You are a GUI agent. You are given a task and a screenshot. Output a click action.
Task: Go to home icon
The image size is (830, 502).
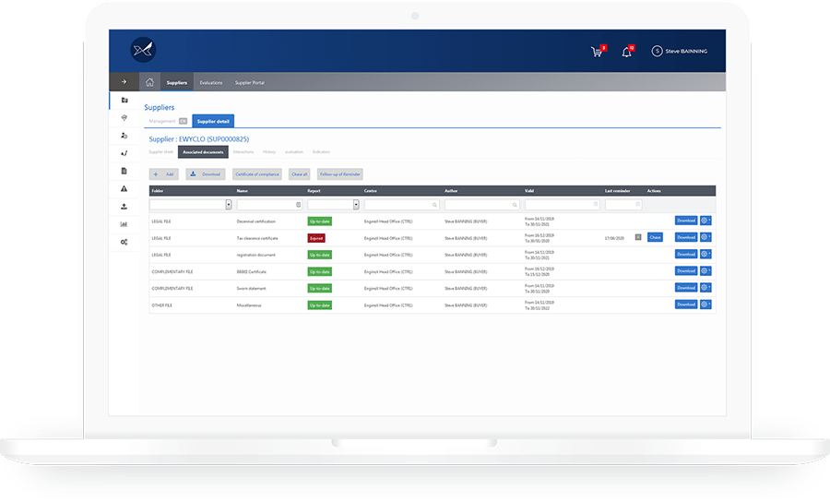(x=149, y=82)
